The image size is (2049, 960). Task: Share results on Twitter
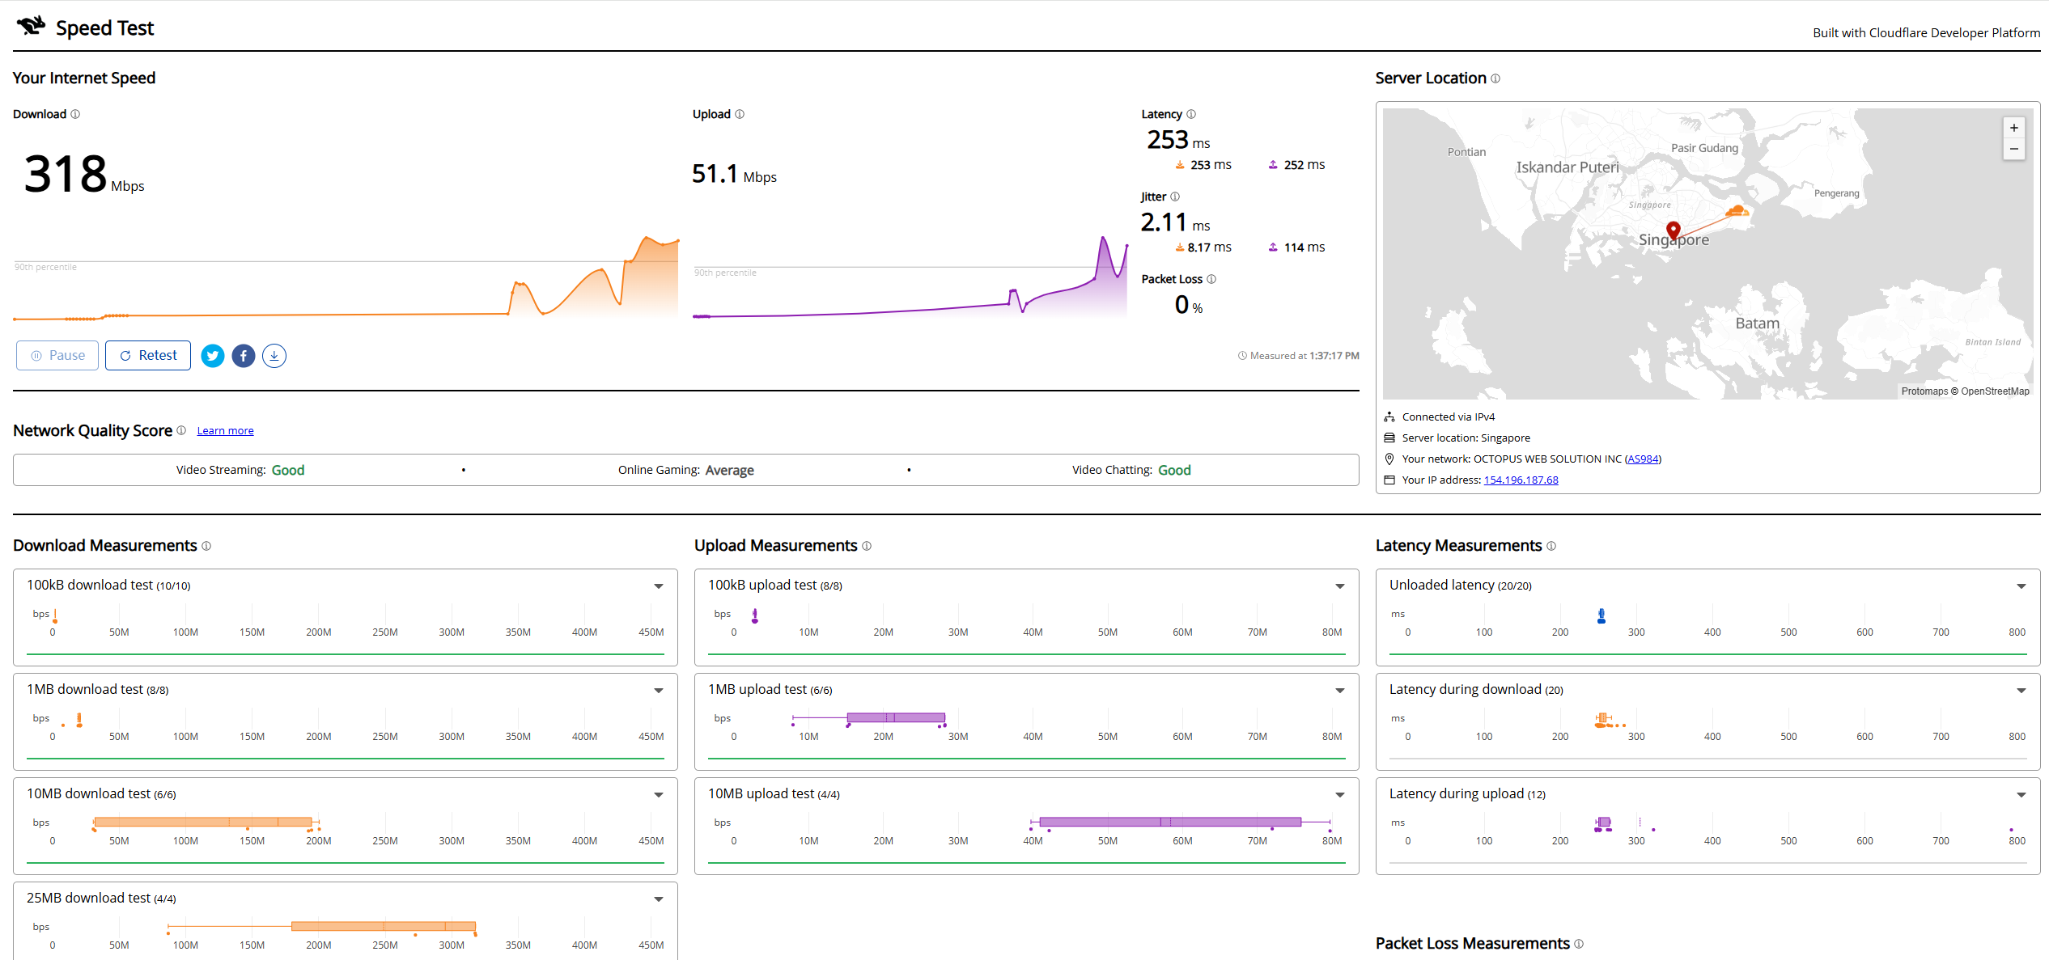[x=213, y=356]
